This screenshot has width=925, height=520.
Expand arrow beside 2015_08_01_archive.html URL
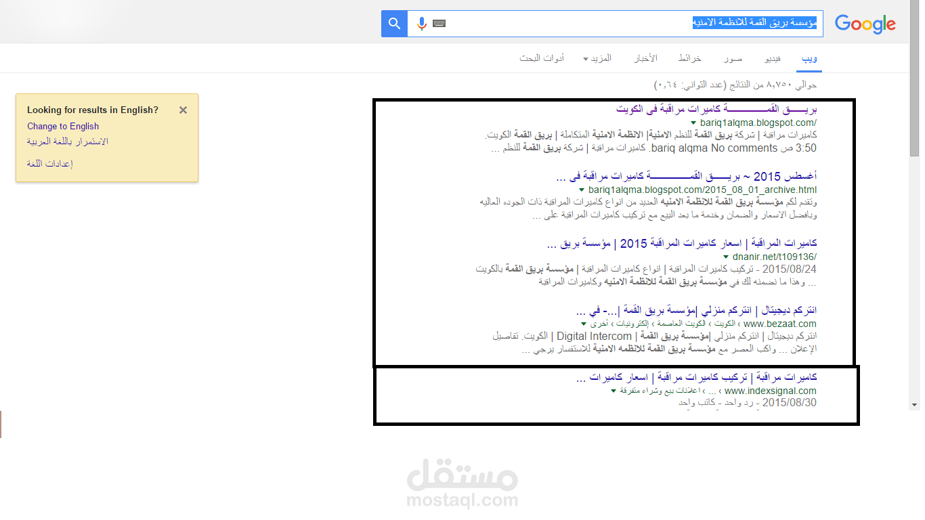pyautogui.click(x=582, y=190)
